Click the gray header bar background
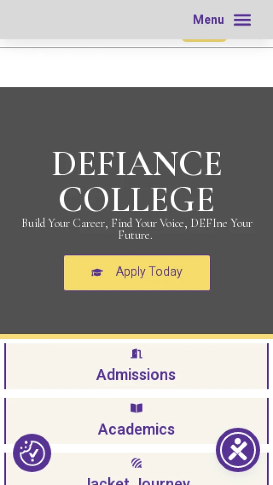The height and width of the screenshot is (485, 273). (91, 20)
